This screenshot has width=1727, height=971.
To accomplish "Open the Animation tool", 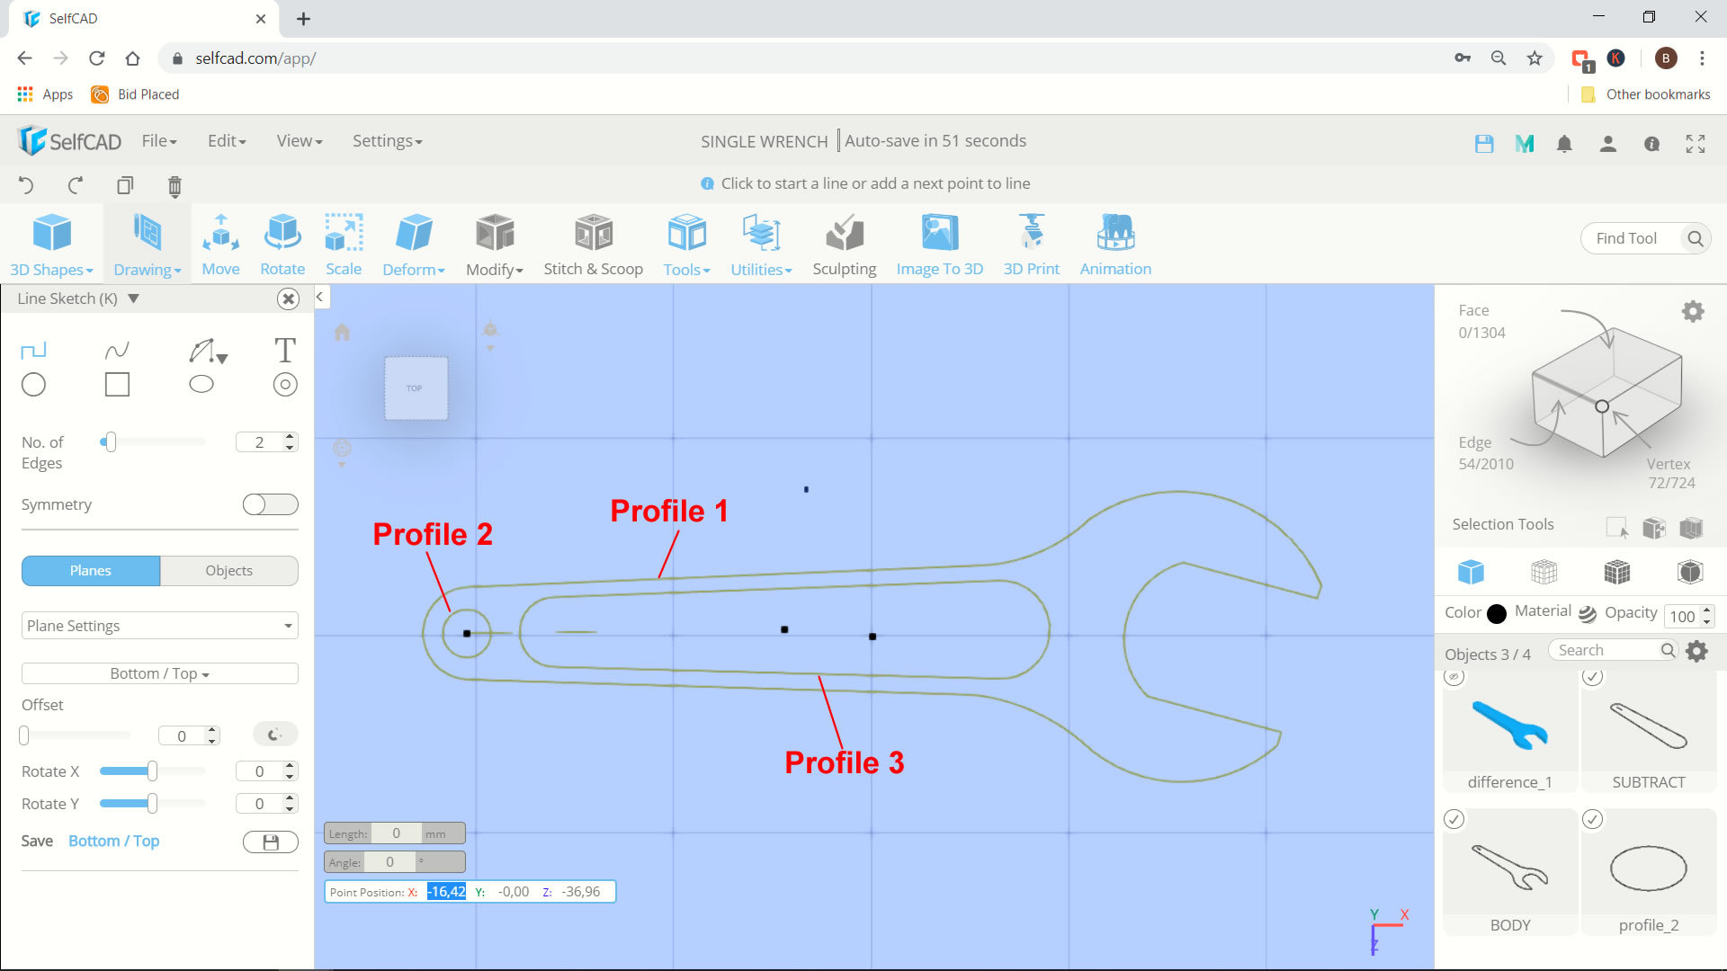I will [x=1115, y=244].
